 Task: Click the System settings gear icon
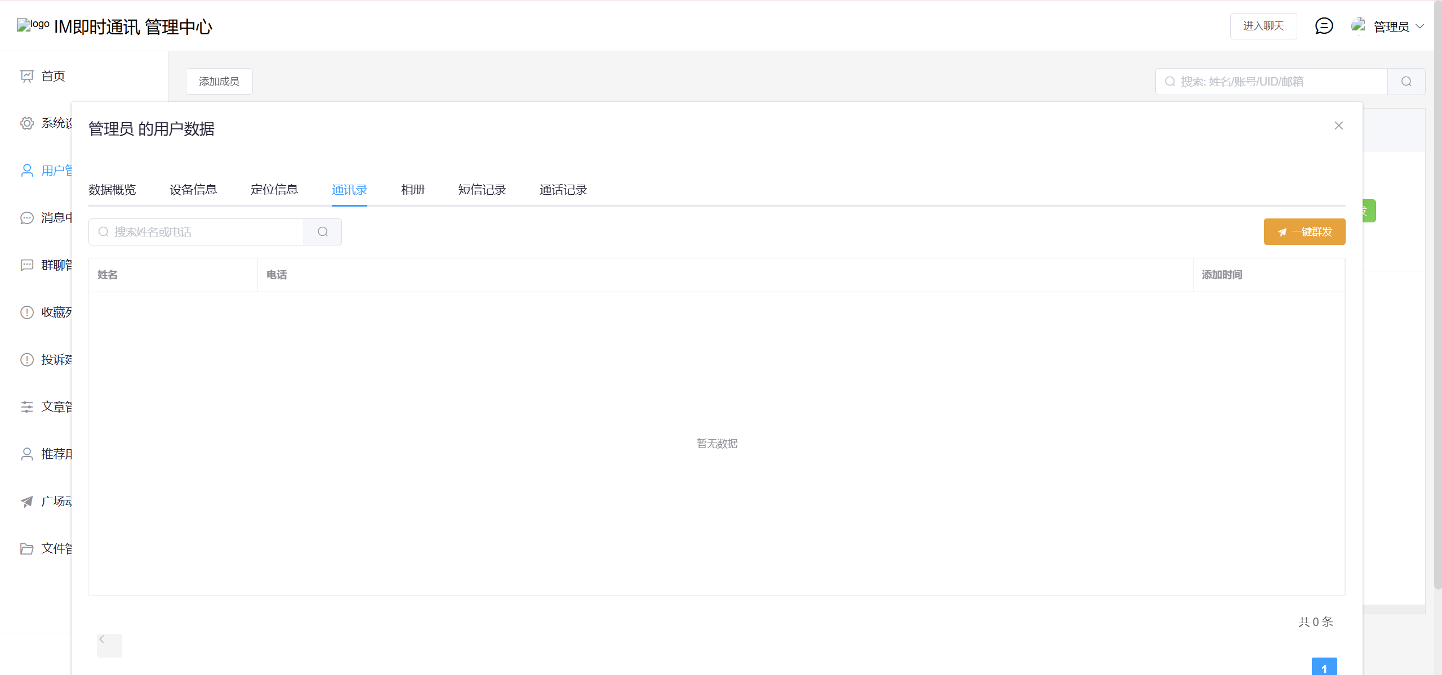pyautogui.click(x=26, y=123)
